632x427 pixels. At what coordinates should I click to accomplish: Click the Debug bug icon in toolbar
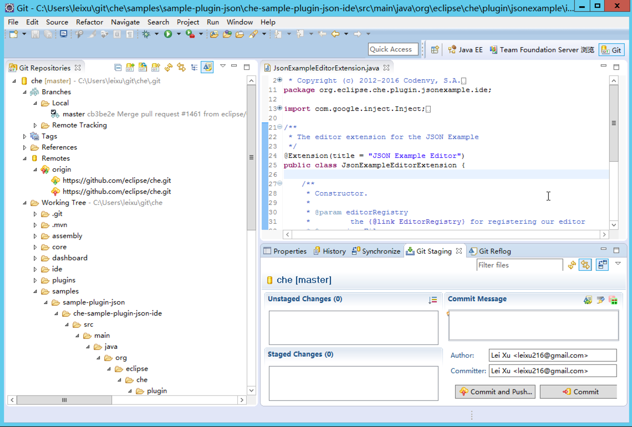click(x=146, y=34)
